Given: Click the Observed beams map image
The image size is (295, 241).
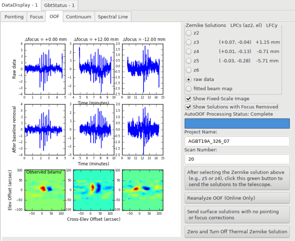Looking at the screenshot, I should click(45, 190).
